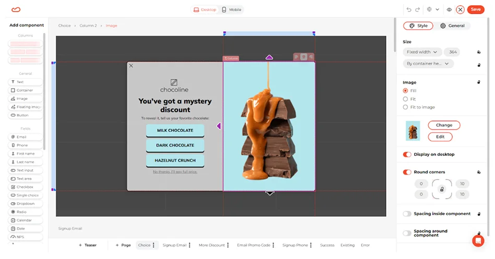Click the three-dot menu beside Signup Email
The image size is (495, 259).
pyautogui.click(x=190, y=245)
